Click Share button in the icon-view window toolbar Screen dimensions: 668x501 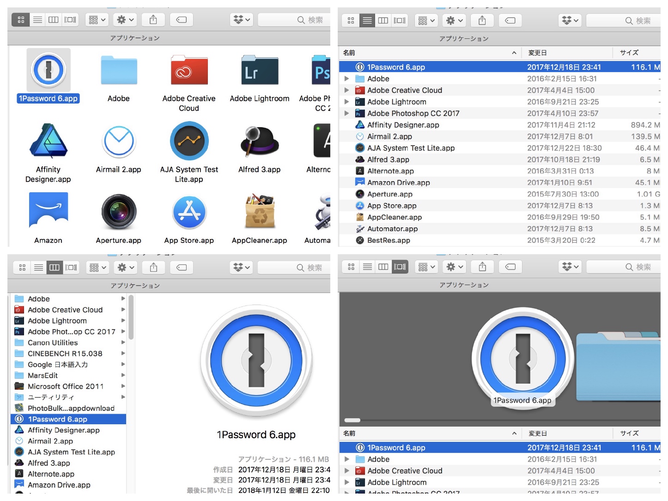153,20
